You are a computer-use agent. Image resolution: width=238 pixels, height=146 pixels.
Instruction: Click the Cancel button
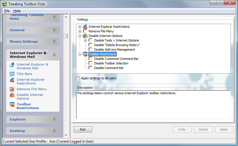pyautogui.click(x=203, y=129)
